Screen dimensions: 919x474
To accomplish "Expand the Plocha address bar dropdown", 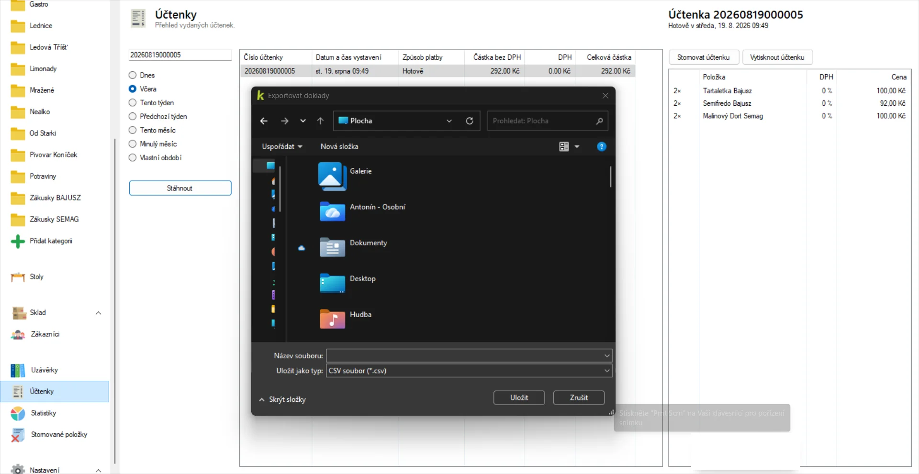I will tap(449, 121).
